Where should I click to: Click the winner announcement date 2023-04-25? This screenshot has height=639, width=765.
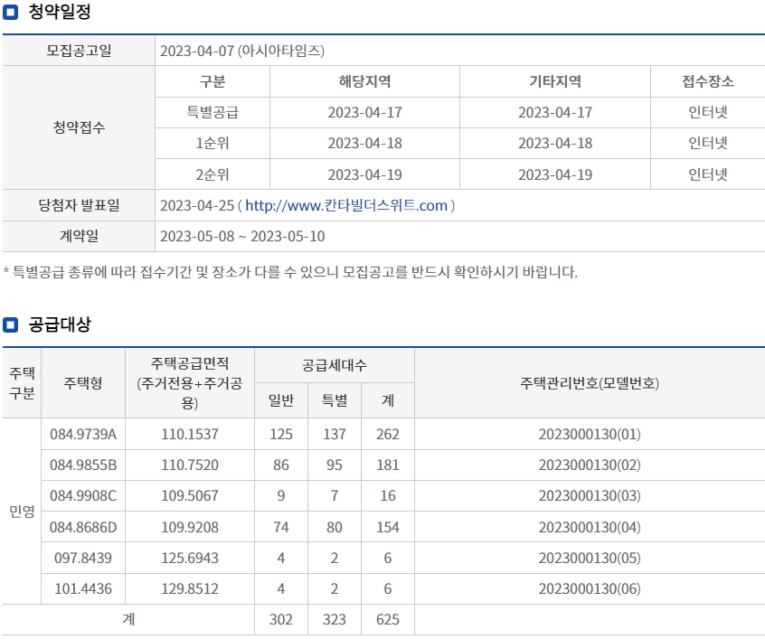197,205
